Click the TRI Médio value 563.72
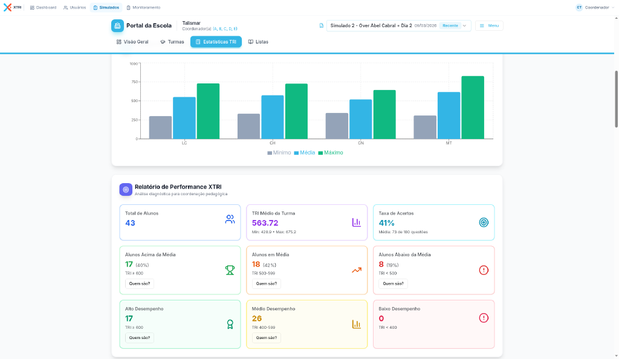This screenshot has height=359, width=619. point(265,223)
